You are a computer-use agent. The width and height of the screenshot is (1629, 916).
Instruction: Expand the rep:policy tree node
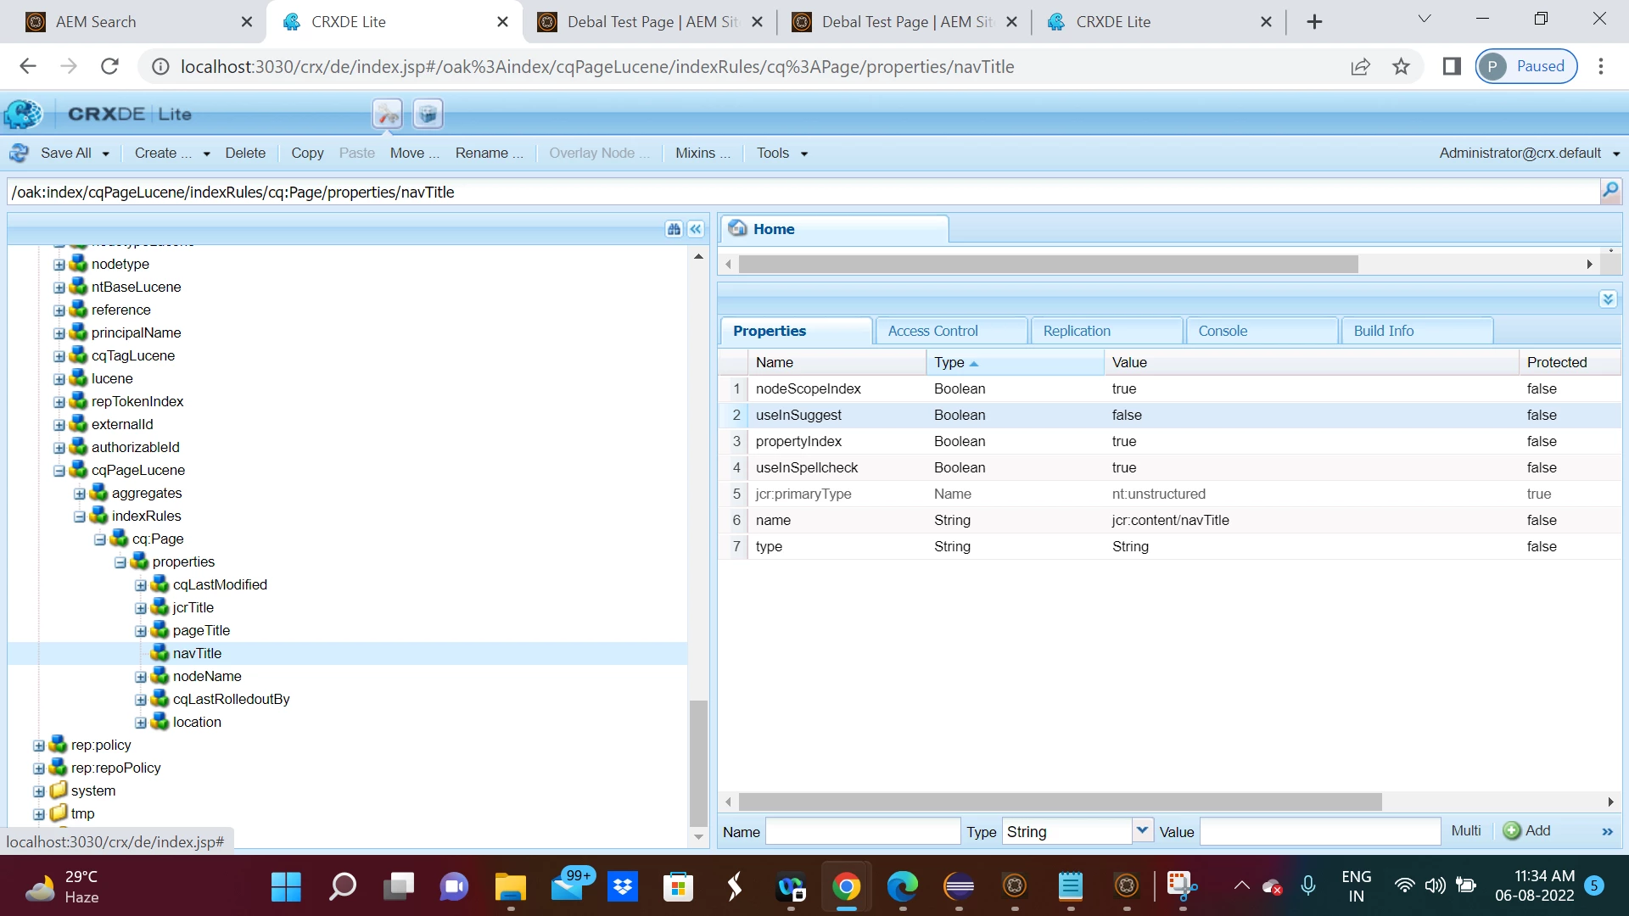(x=39, y=746)
